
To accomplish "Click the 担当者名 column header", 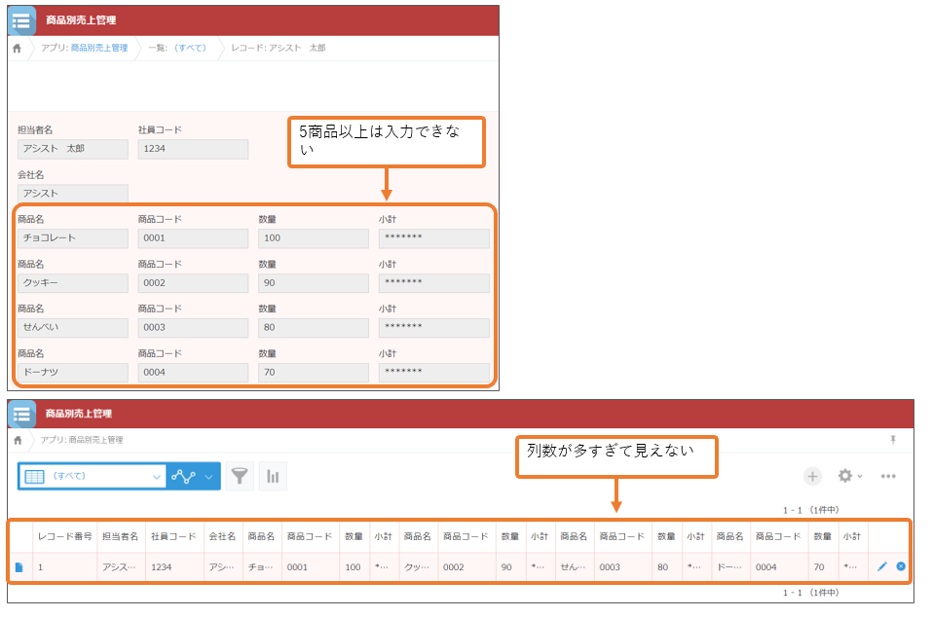I will (x=120, y=536).
